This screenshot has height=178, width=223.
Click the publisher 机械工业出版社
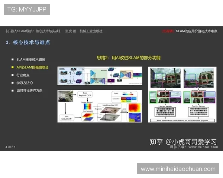91,31
